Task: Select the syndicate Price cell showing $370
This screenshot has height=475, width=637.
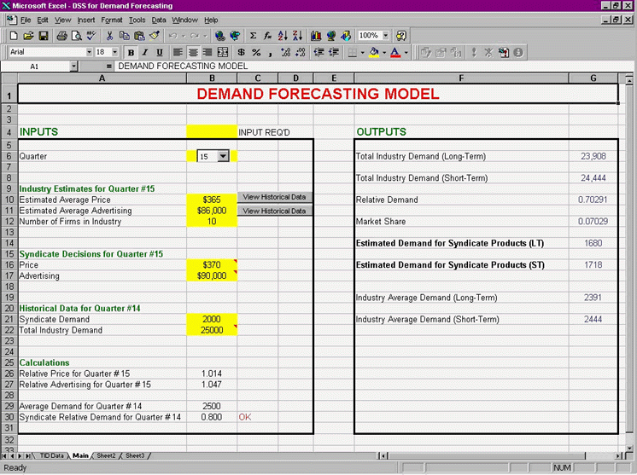Action: tap(212, 266)
